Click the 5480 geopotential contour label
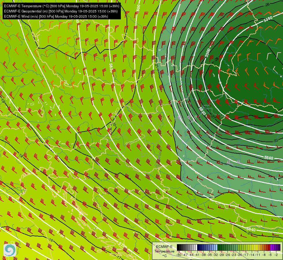The width and height of the screenshot is (283, 260). click(x=268, y=19)
